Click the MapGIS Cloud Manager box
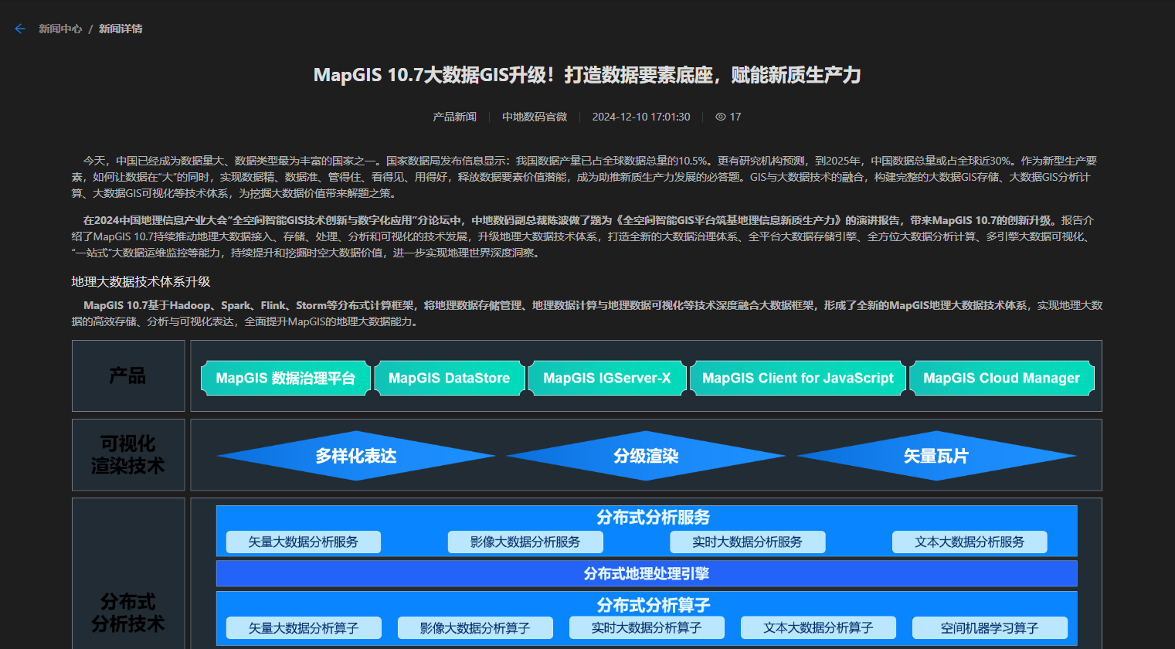Viewport: 1175px width, 649px height. (x=1002, y=378)
